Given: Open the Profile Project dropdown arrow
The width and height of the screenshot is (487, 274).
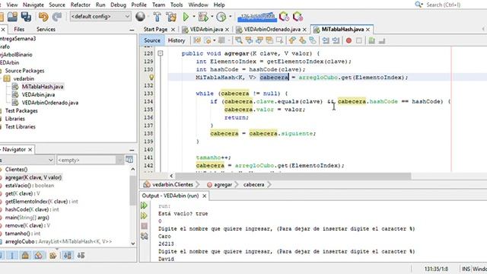Looking at the screenshot, I should pyautogui.click(x=230, y=17).
